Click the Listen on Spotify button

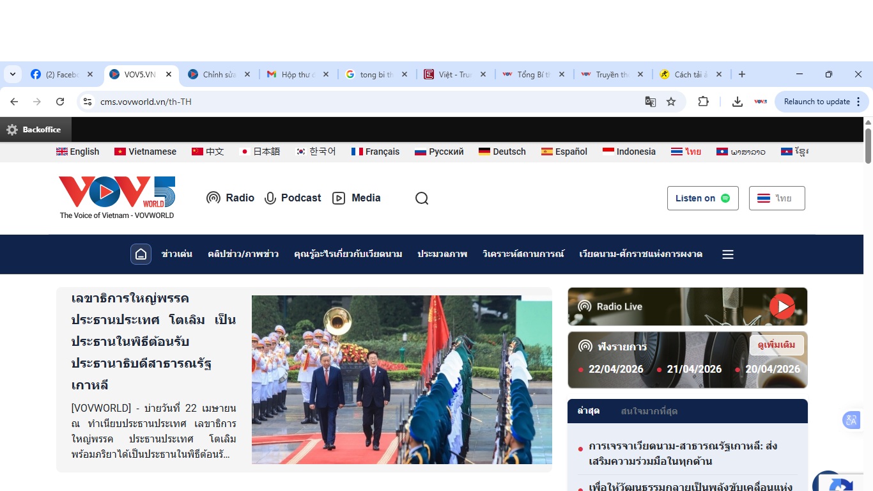(702, 198)
